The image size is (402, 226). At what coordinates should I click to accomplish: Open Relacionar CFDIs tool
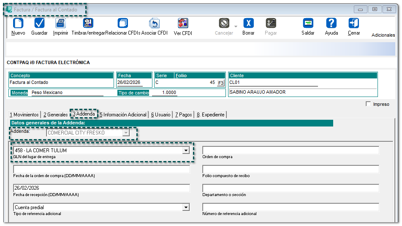(122, 24)
